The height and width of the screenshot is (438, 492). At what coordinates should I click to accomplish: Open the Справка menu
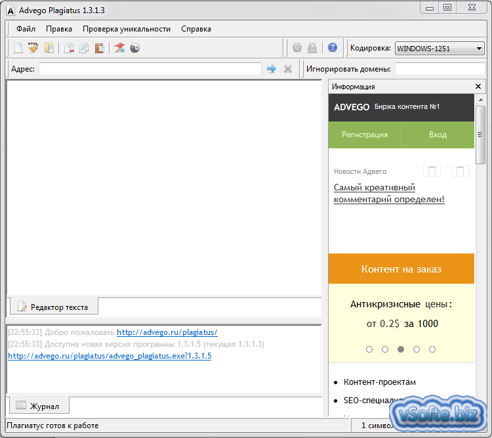pos(196,29)
